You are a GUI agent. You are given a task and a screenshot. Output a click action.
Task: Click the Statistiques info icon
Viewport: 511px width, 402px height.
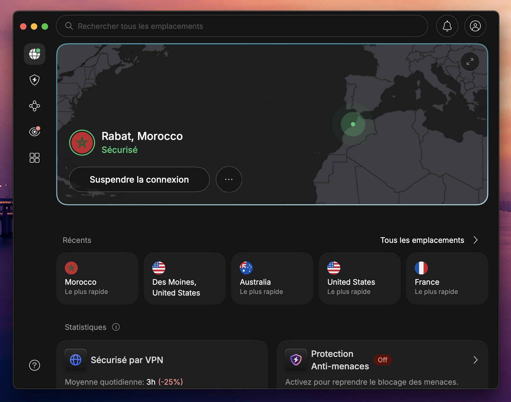116,327
